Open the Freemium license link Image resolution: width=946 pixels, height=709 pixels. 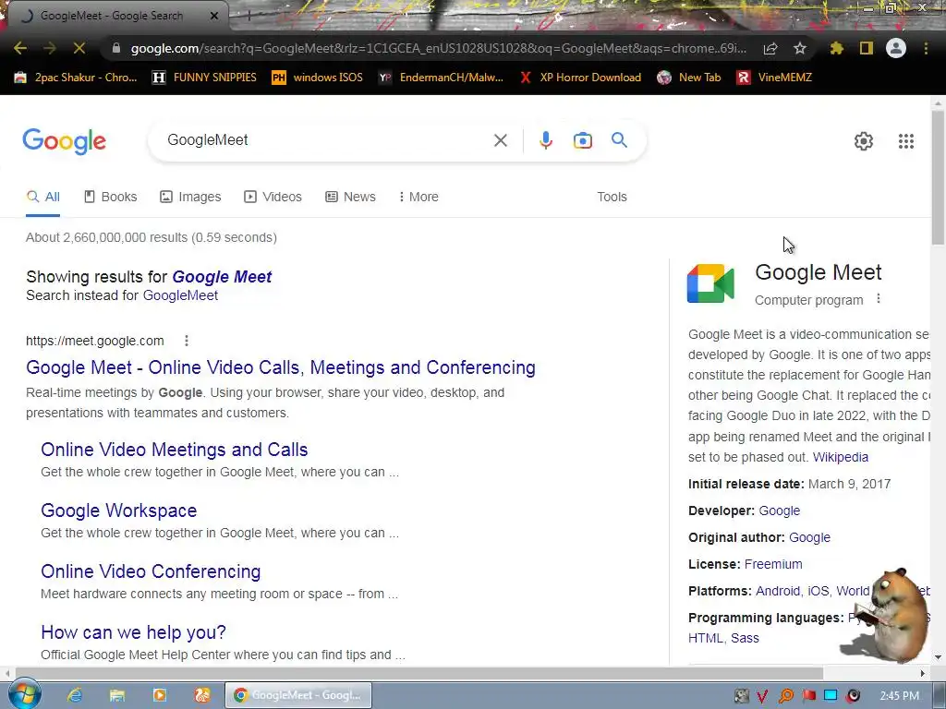point(773,564)
